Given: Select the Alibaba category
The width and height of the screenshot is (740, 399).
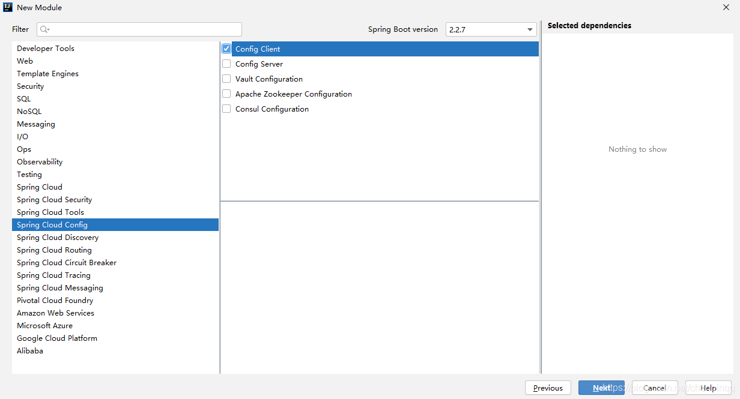Looking at the screenshot, I should click(x=115, y=351).
